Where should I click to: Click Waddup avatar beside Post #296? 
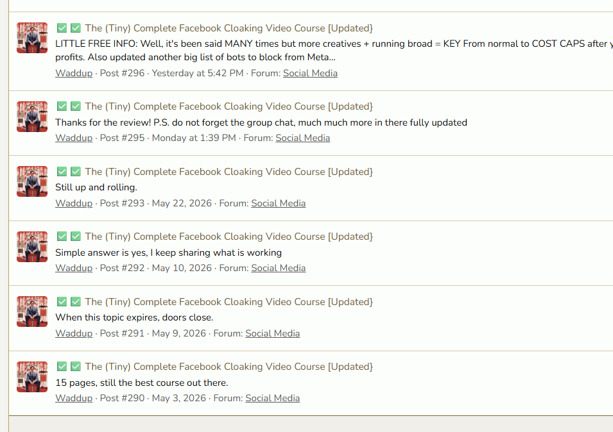pos(32,38)
